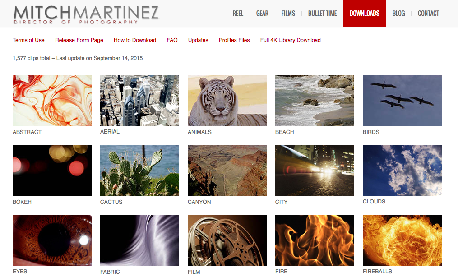This screenshot has height=277, width=458.
Task: Click the ProRes Files link
Action: click(234, 40)
